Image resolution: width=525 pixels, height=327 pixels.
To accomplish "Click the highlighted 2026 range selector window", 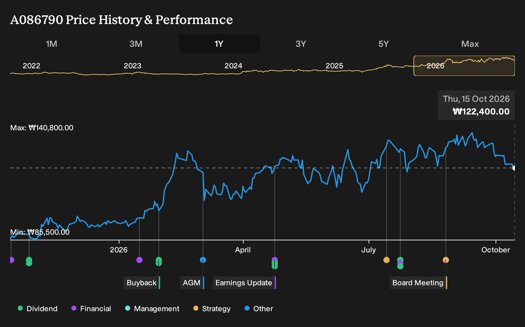I will 464,66.
